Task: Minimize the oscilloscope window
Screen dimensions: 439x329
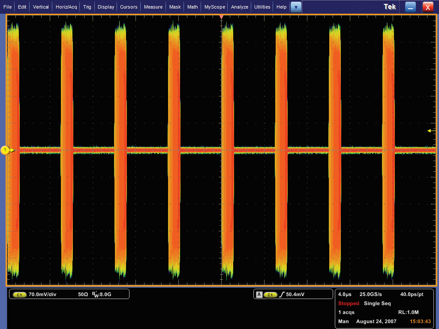Action: click(411, 7)
